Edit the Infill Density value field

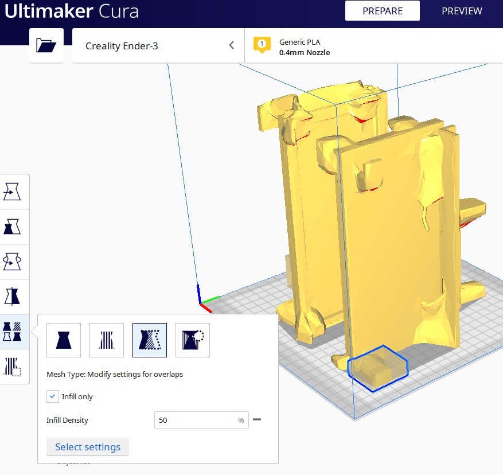click(201, 420)
